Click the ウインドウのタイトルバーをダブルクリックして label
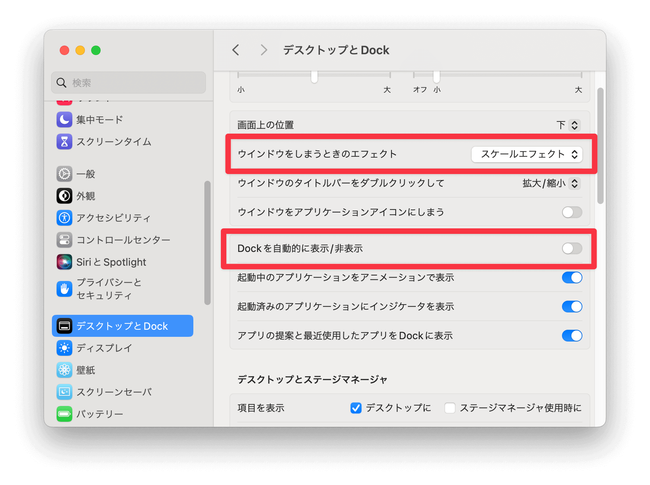 click(x=341, y=183)
